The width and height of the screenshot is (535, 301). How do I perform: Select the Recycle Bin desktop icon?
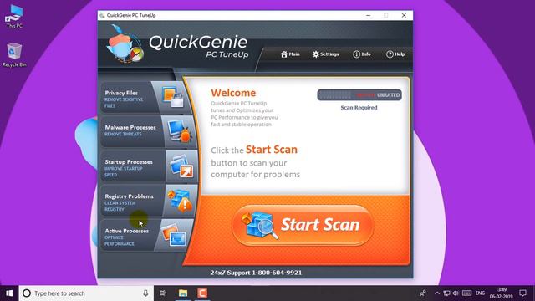[x=14, y=54]
